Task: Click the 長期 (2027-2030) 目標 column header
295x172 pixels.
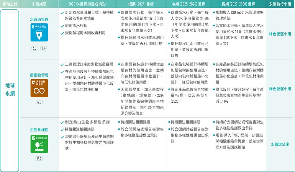Action: coord(238,4)
